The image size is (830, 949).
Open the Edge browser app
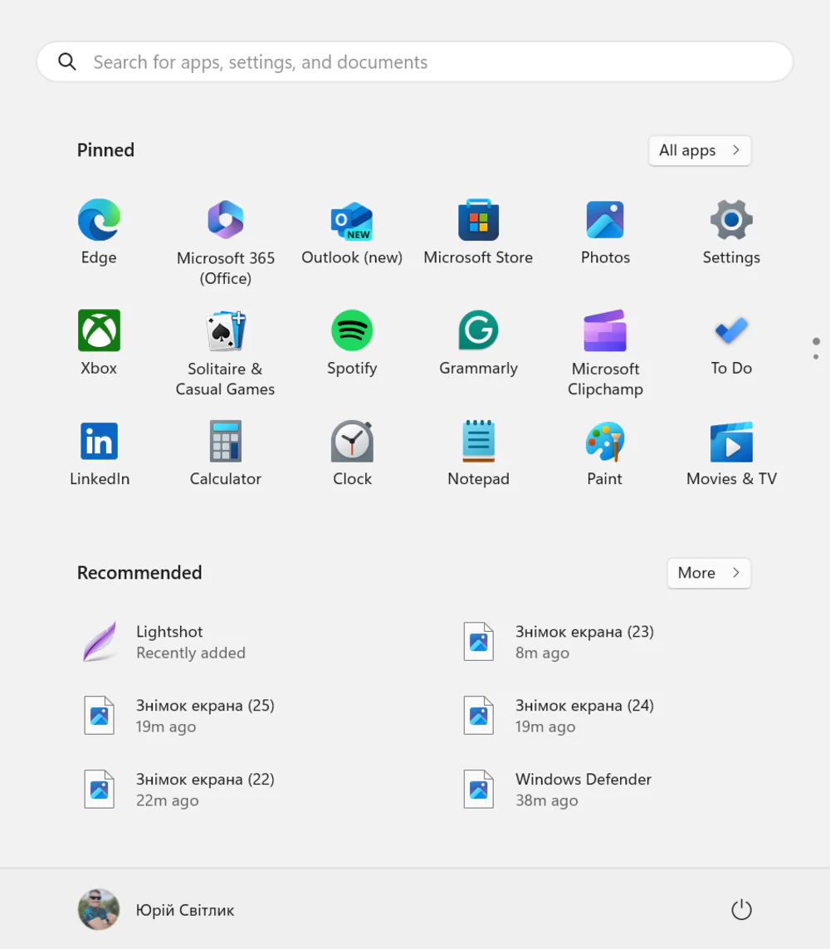100,232
